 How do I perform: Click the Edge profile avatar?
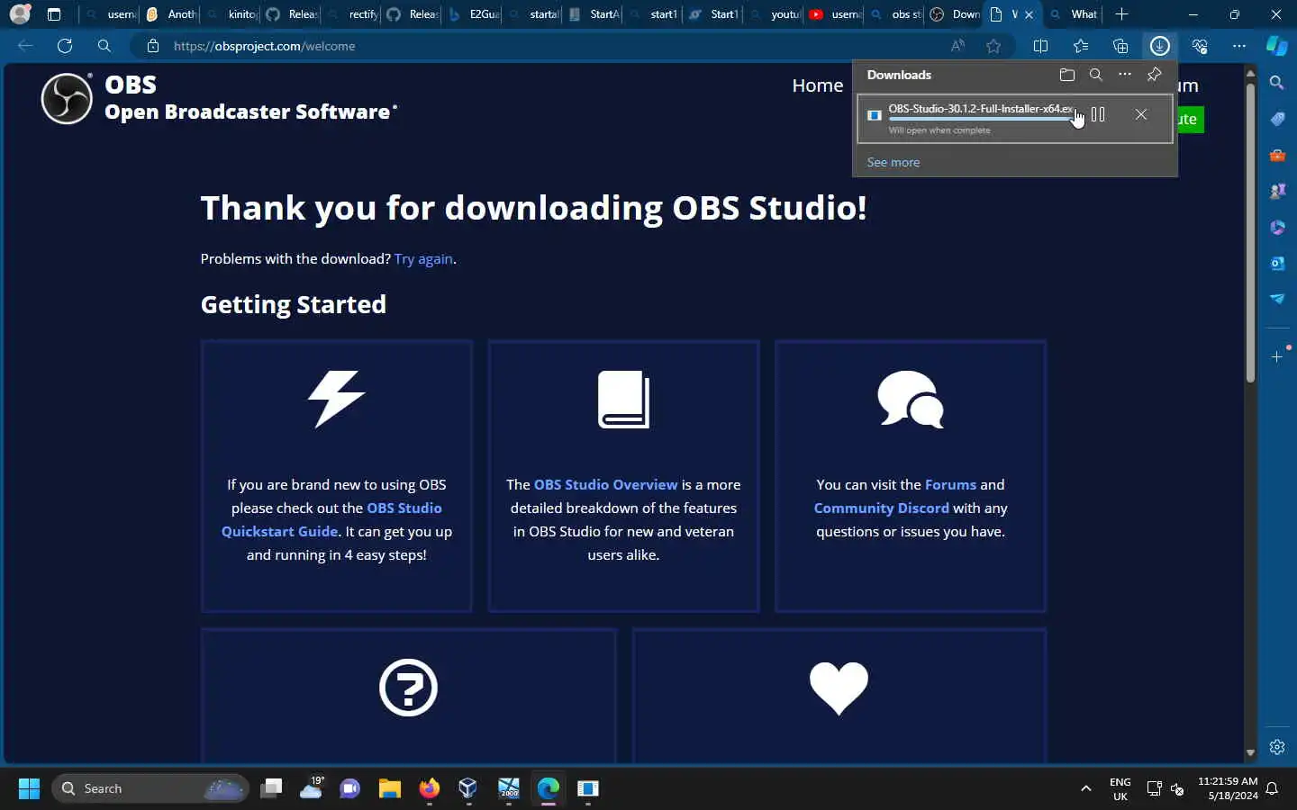point(20,14)
